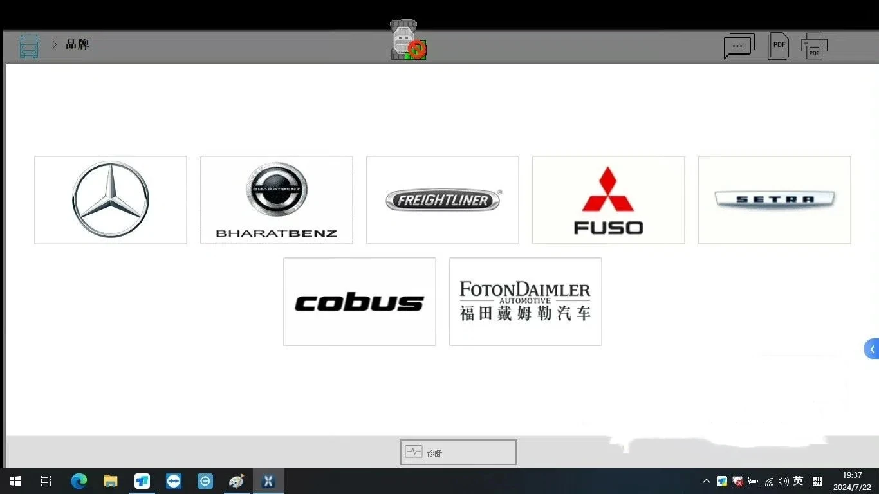Open Task View on the taskbar
Screen dimensions: 879x494
46,481
